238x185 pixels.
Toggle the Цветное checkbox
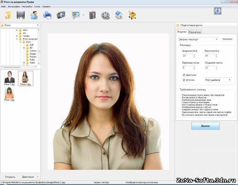[x=184, y=75]
